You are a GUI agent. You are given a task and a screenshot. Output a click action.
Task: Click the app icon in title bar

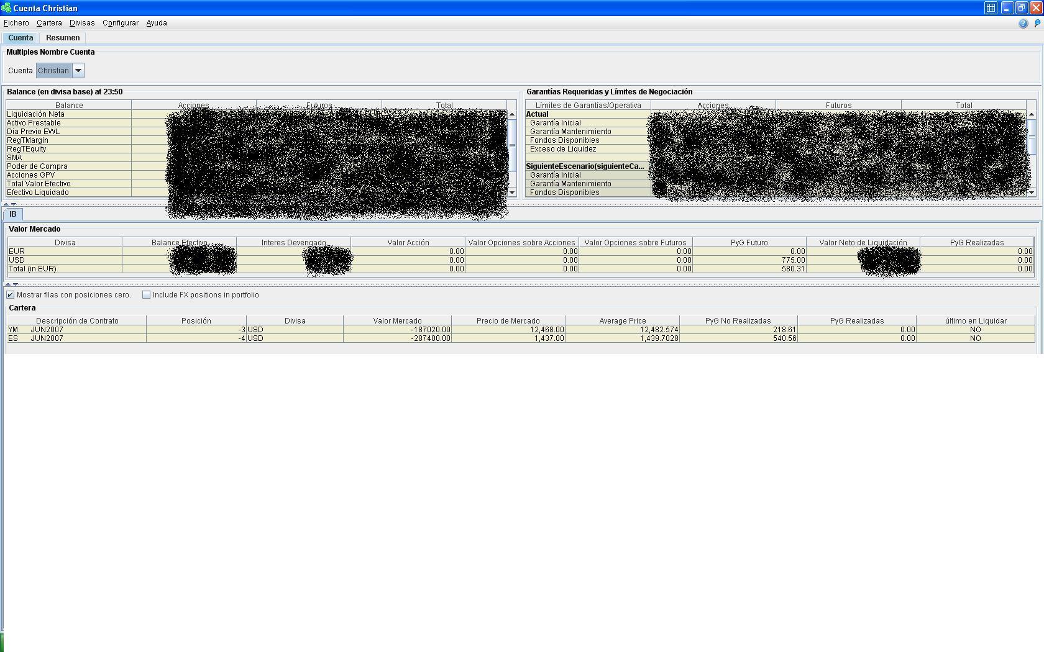pyautogui.click(x=6, y=8)
